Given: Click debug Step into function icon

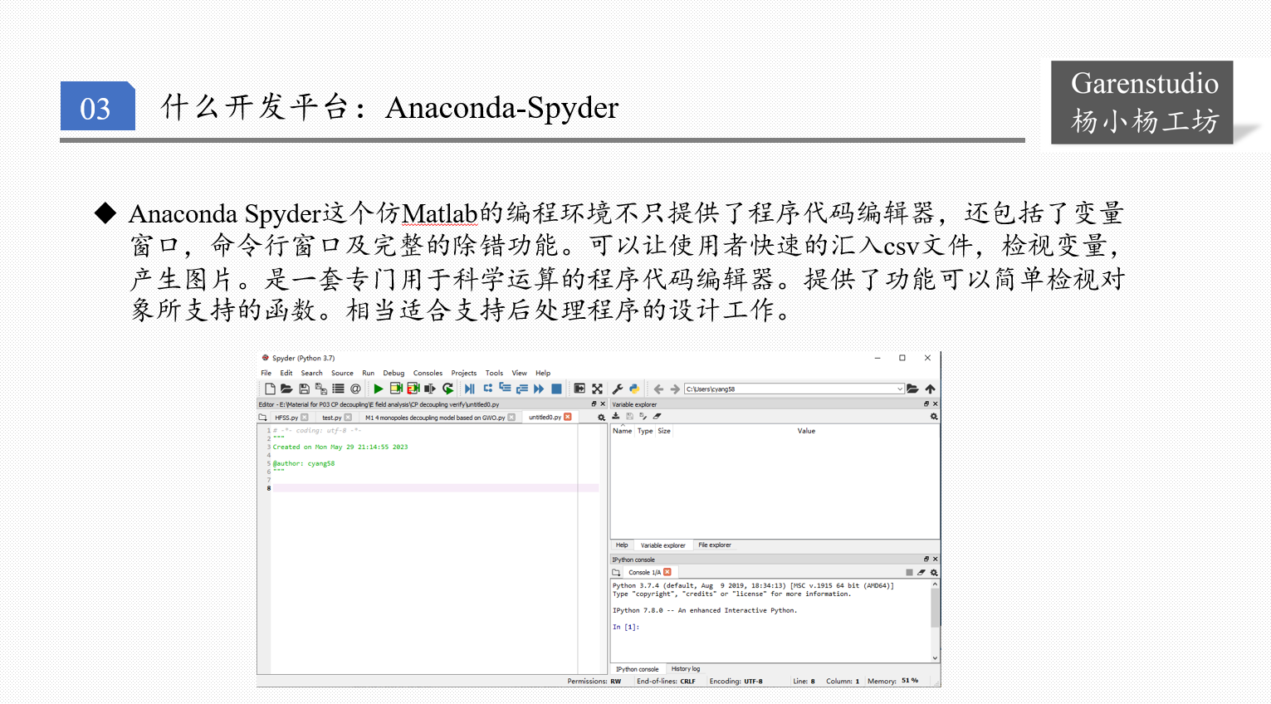Looking at the screenshot, I should [505, 388].
